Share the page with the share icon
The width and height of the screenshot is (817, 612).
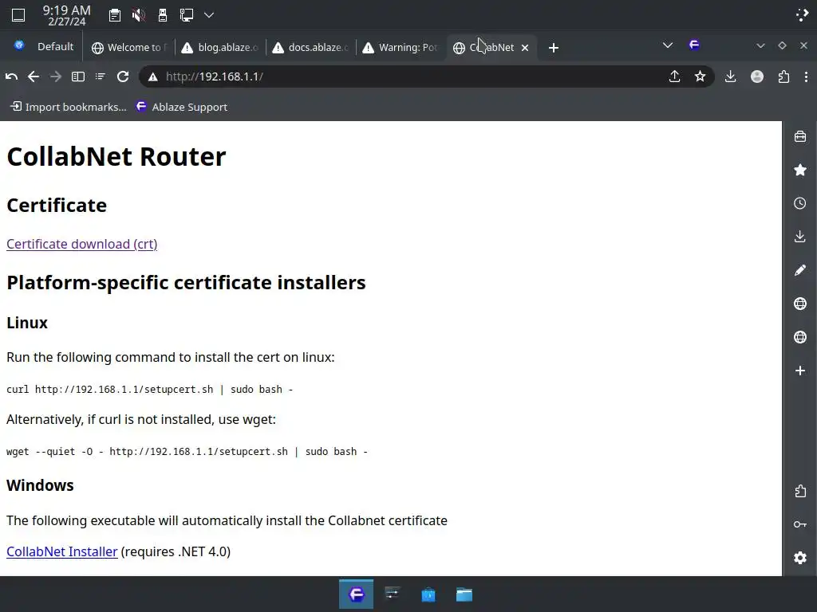(675, 77)
